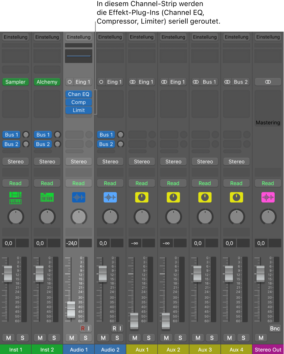Enable record arm on Audio 2
284x354 pixels.
pyautogui.click(x=114, y=328)
